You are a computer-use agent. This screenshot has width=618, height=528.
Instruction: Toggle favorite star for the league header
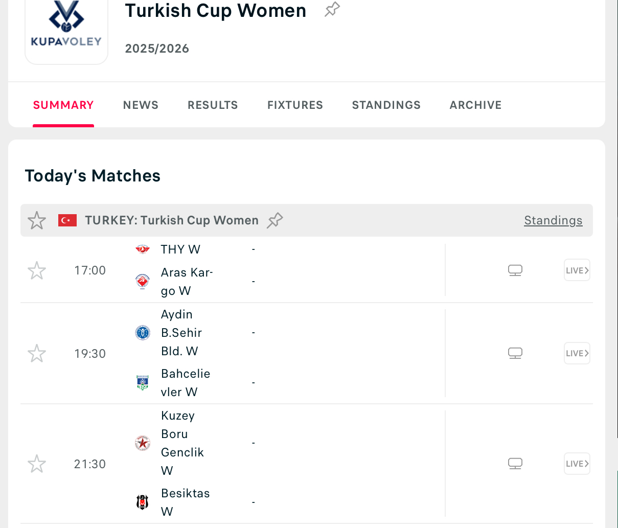[37, 220]
